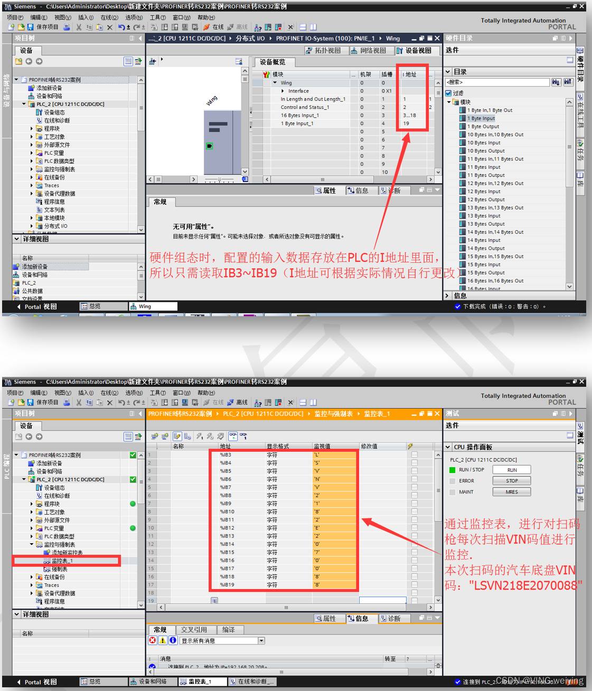Click 保存项目 button in upper window toolbar
Screen dimensions: 592x691
click(43, 27)
